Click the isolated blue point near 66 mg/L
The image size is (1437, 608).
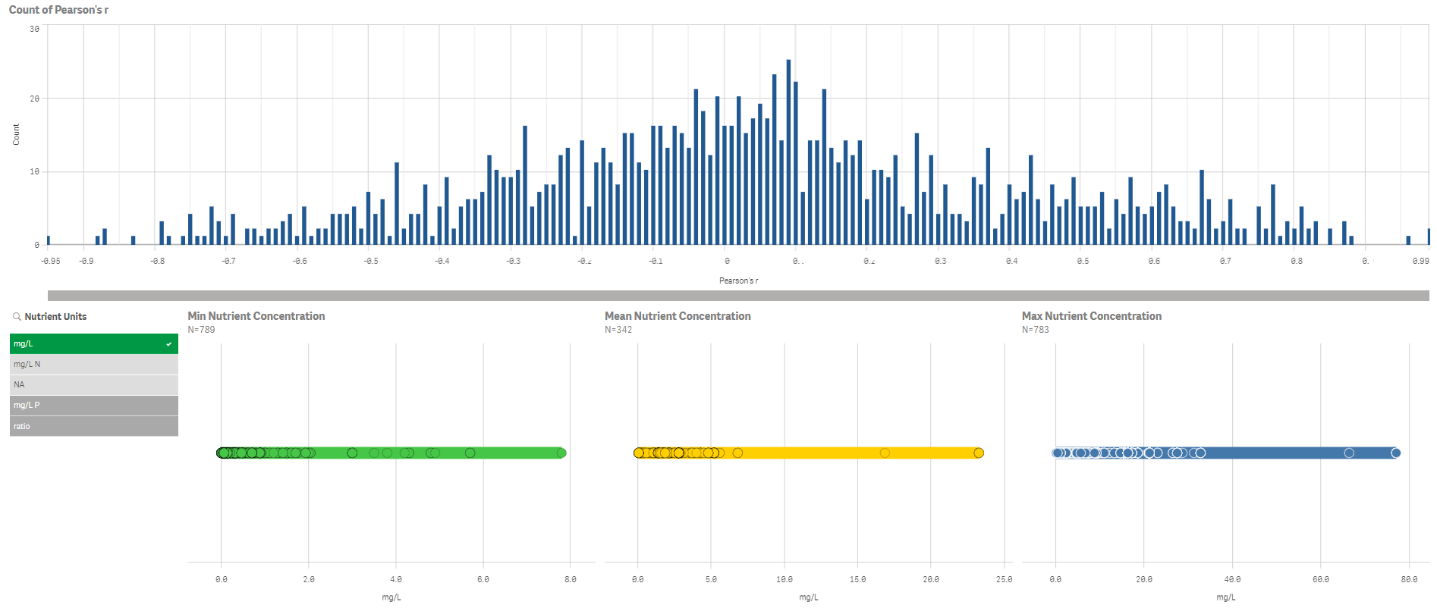click(x=1349, y=453)
